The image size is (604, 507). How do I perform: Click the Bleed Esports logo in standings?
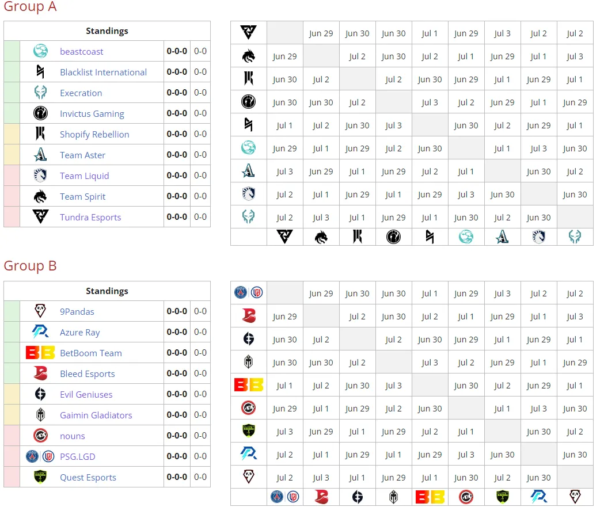coord(40,373)
